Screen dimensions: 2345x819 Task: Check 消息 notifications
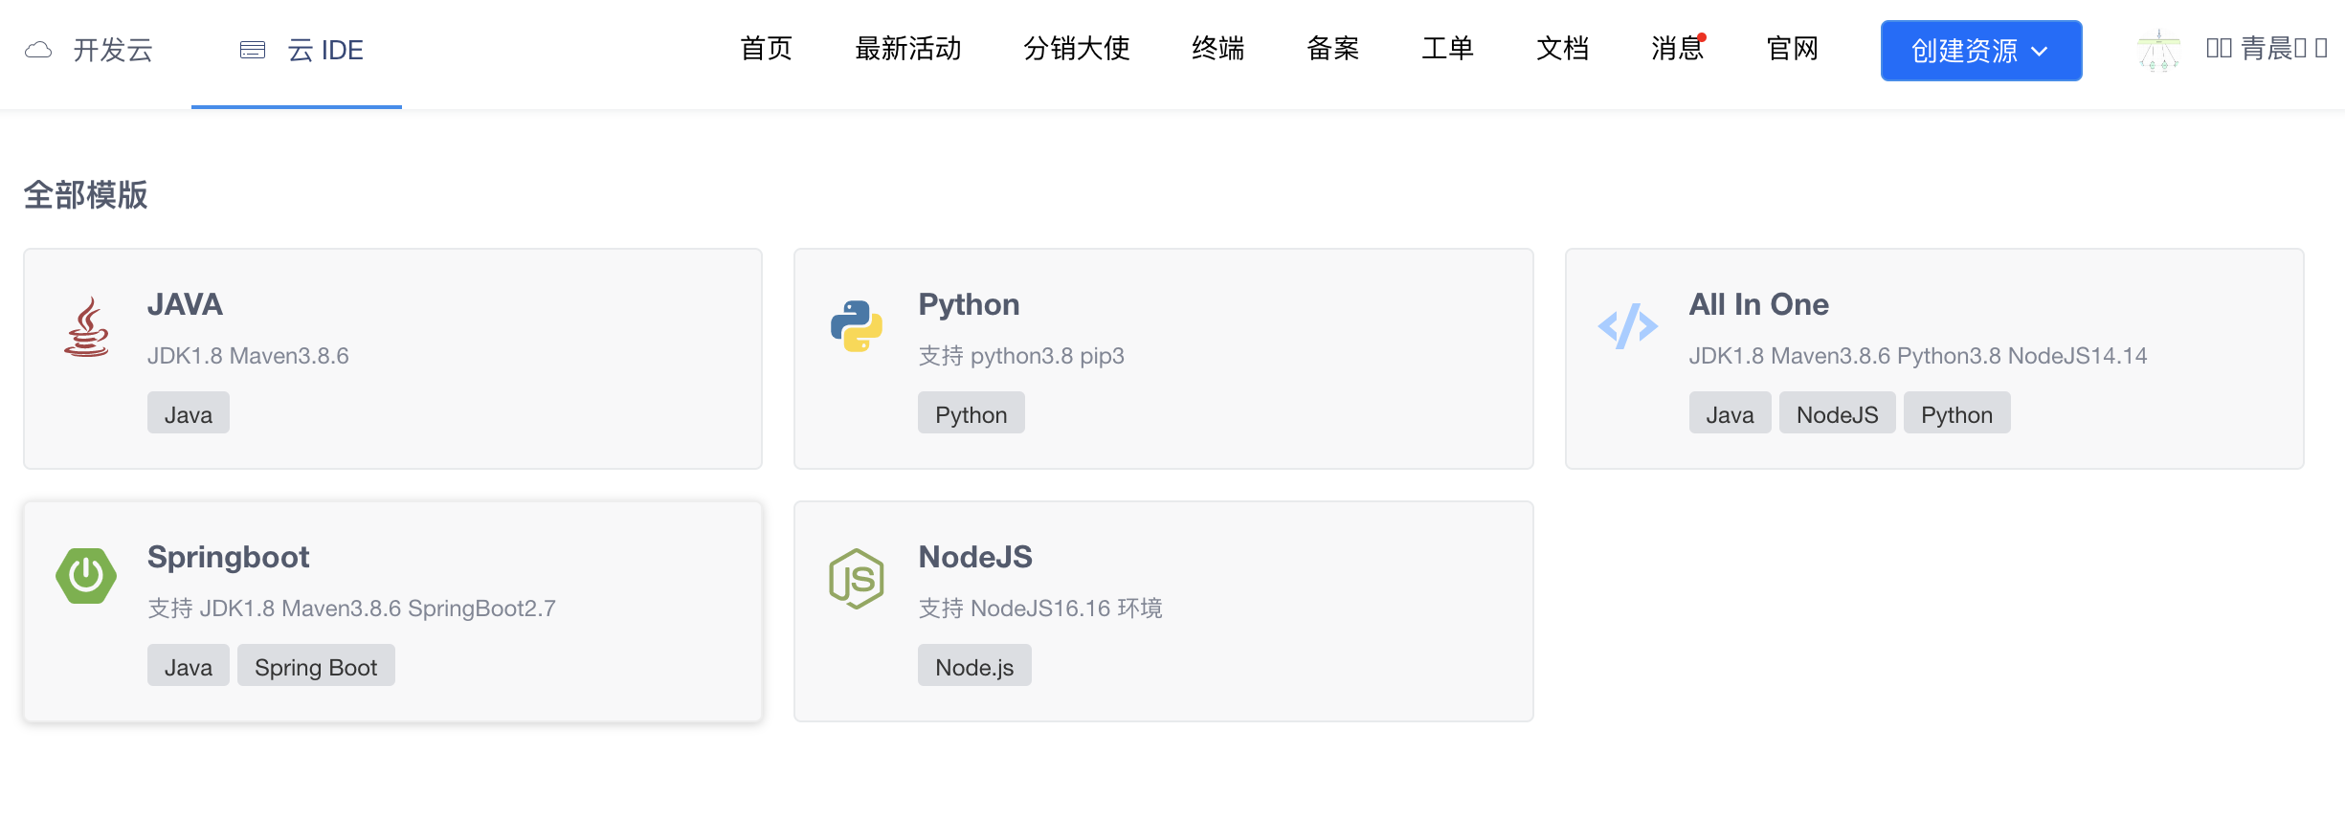coord(1678,49)
